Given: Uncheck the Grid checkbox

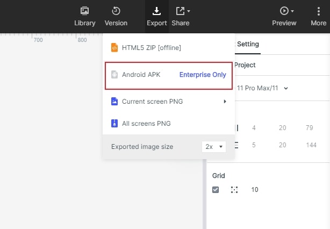Looking at the screenshot, I should [x=216, y=190].
